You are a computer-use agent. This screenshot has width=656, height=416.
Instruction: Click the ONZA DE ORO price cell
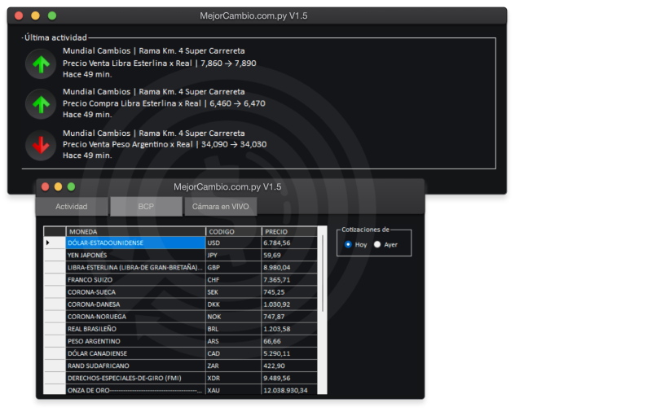point(289,390)
